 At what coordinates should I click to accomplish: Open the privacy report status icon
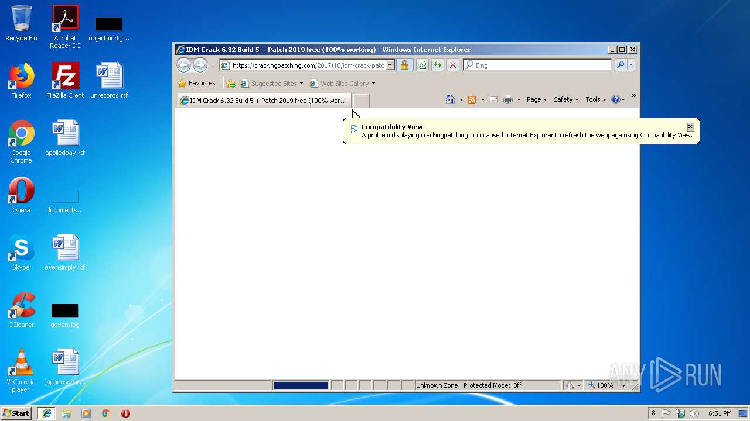[x=570, y=385]
